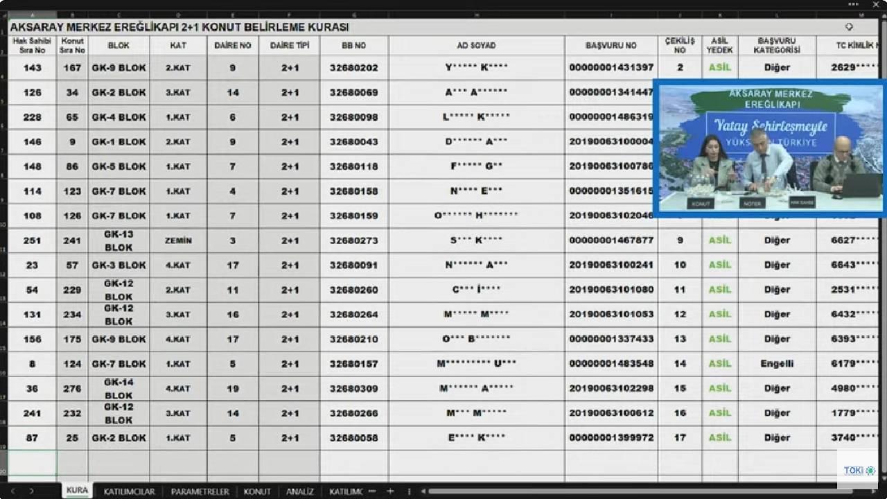The width and height of the screenshot is (887, 499).
Task: Click application number '20190063102298'
Action: pyautogui.click(x=611, y=389)
